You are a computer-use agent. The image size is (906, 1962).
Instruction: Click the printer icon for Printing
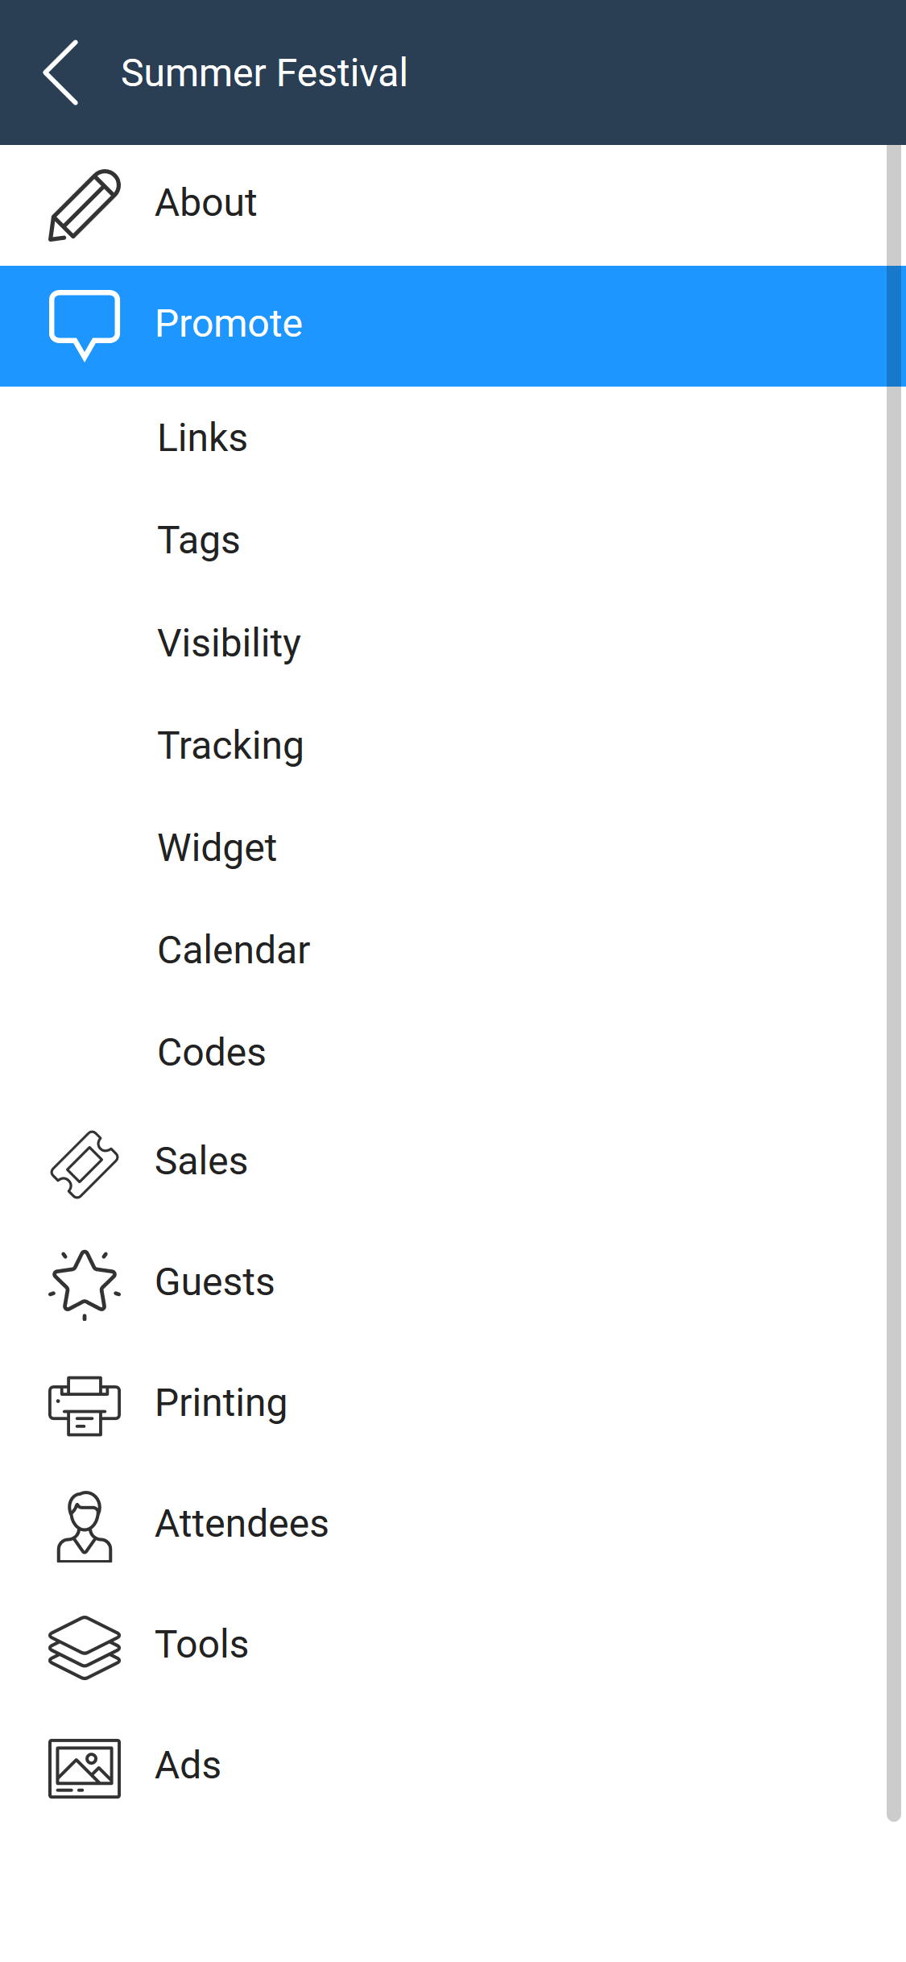pos(85,1405)
